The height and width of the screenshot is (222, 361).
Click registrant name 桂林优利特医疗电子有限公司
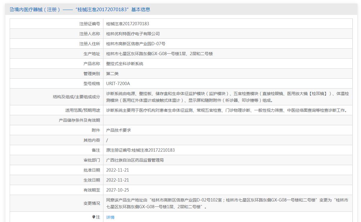133,34
